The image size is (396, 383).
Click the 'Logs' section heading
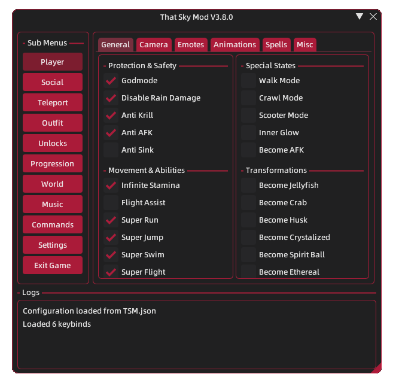click(31, 293)
